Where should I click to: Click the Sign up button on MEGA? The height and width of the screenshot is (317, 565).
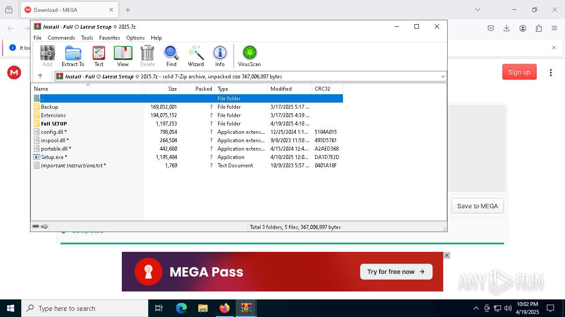(519, 72)
